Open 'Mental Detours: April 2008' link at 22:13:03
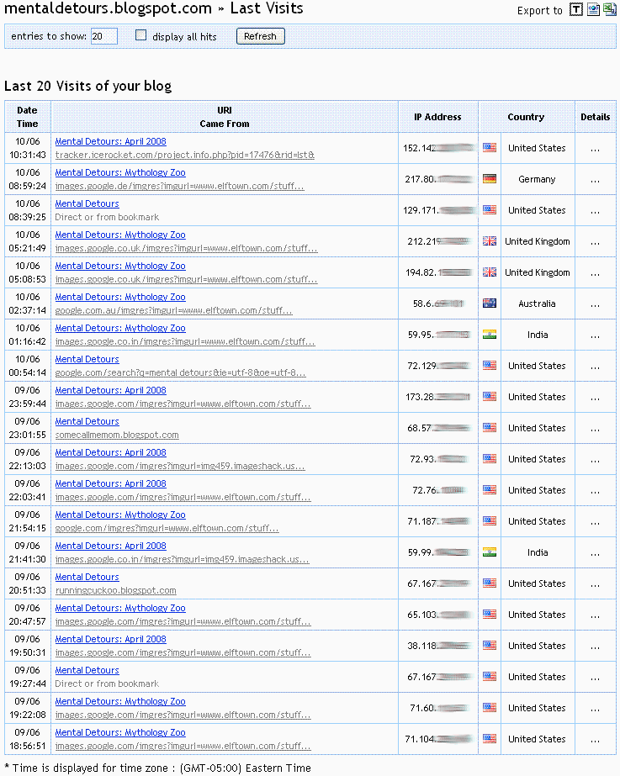 (x=110, y=453)
